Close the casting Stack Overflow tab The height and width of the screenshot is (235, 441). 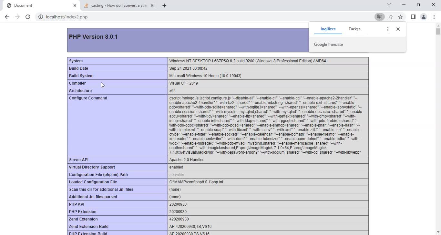[152, 5]
